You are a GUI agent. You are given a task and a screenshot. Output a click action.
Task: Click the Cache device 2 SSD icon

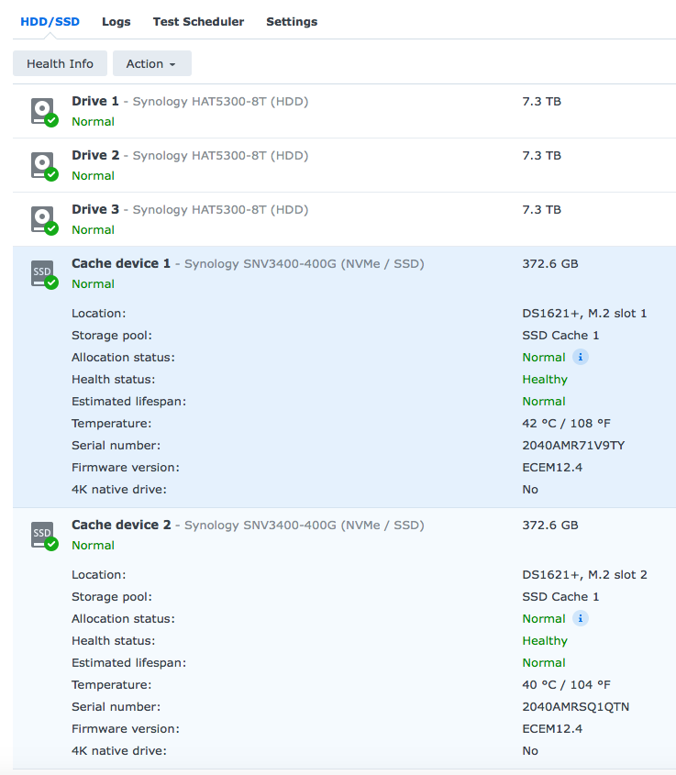click(44, 536)
